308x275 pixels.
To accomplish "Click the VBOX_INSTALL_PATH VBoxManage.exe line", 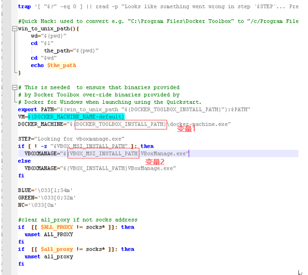I will click(x=100, y=169).
